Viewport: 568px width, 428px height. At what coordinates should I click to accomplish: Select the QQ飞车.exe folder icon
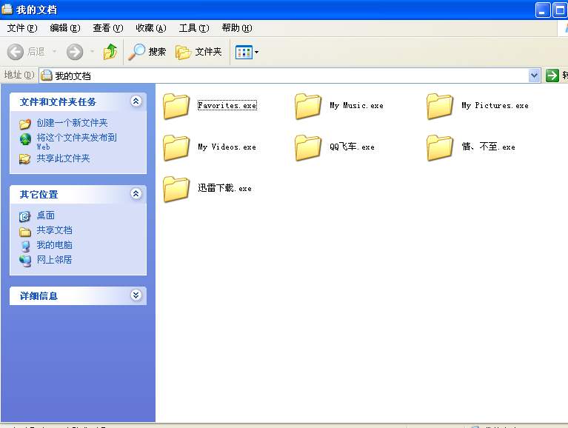coord(308,147)
